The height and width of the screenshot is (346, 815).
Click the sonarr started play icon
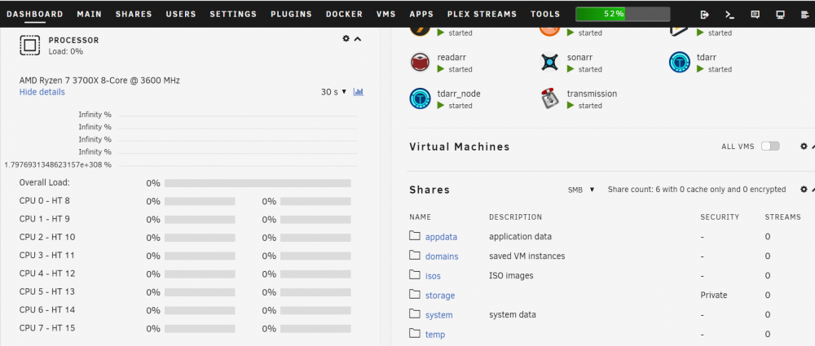tap(570, 69)
